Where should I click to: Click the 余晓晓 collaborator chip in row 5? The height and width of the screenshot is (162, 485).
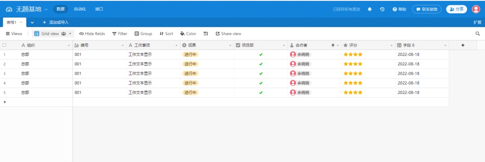tap(300, 92)
